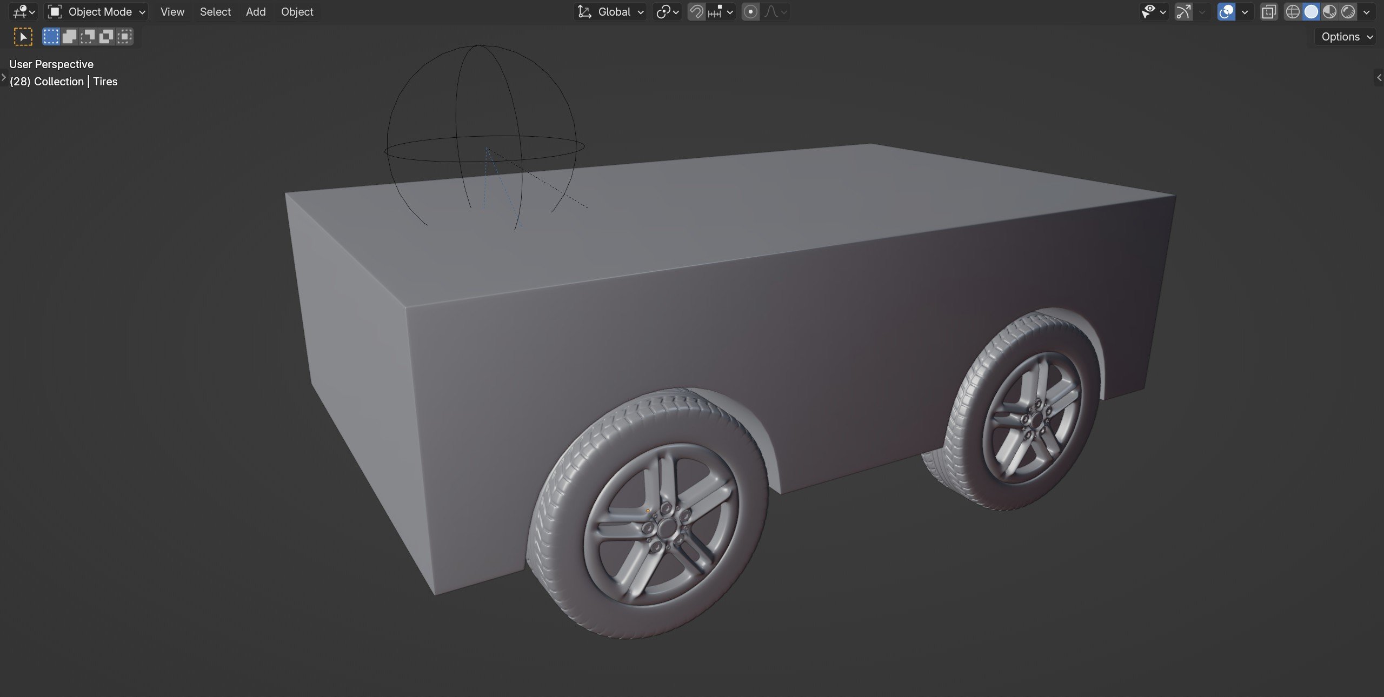Toggle snapping magnet
This screenshot has height=697, width=1384.
pyautogui.click(x=697, y=12)
